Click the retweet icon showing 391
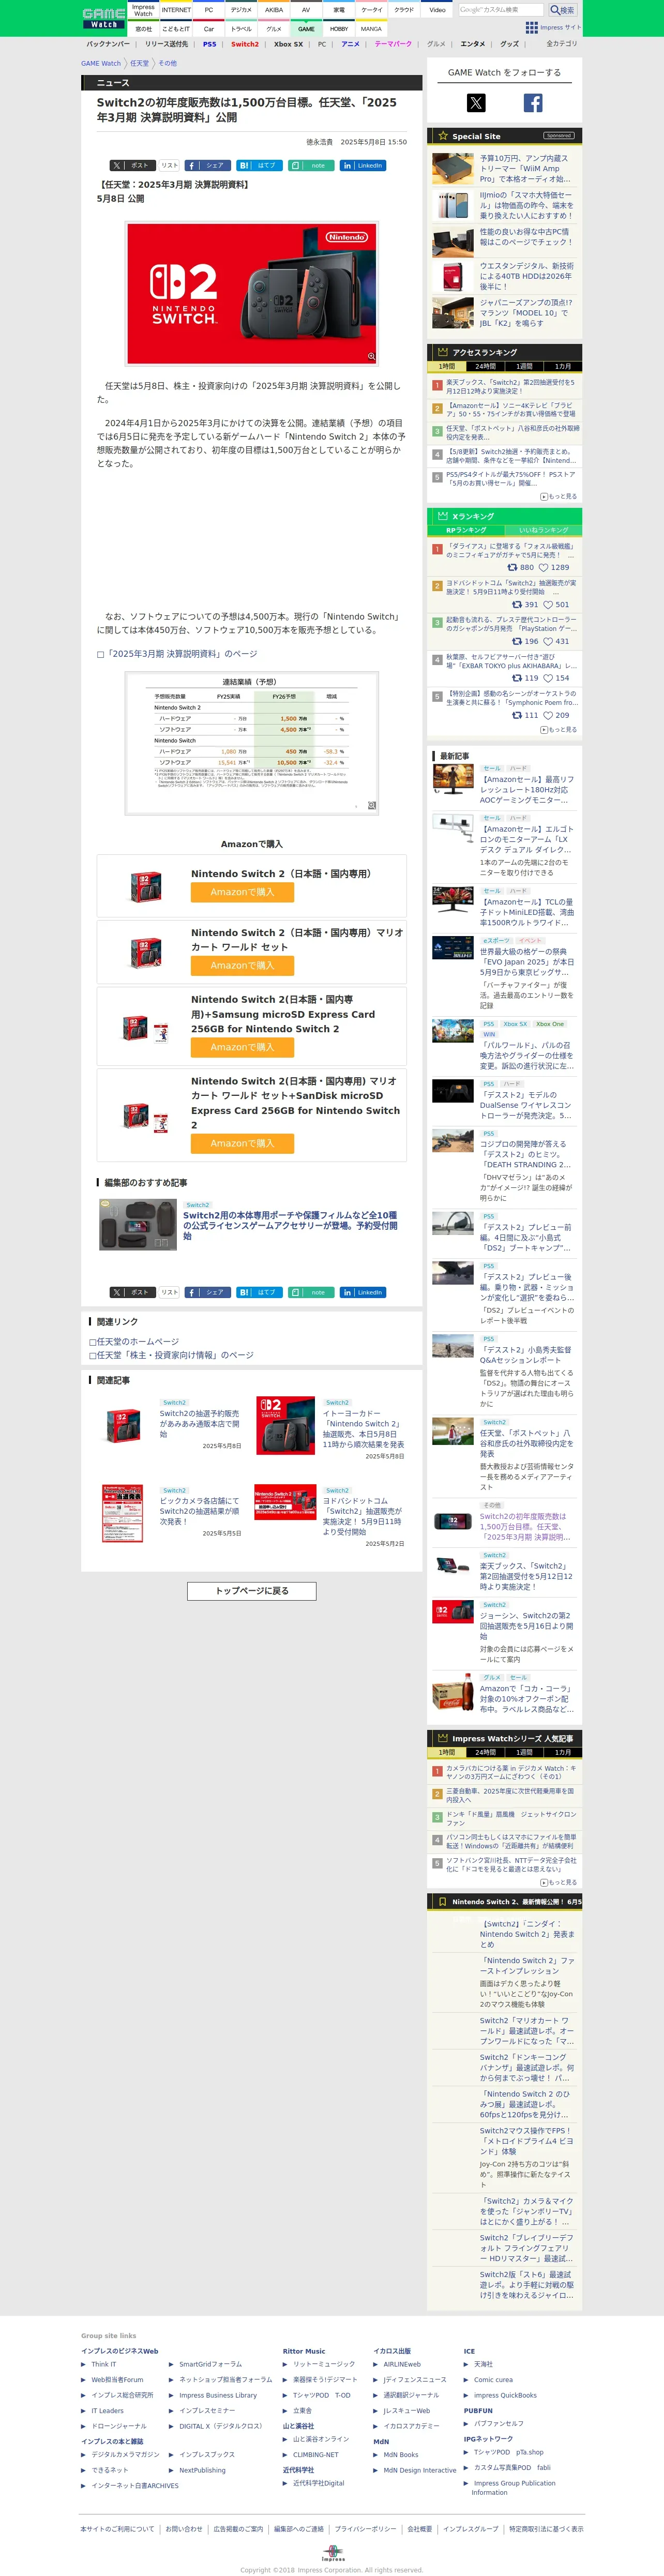The width and height of the screenshot is (664, 2576). 516,604
